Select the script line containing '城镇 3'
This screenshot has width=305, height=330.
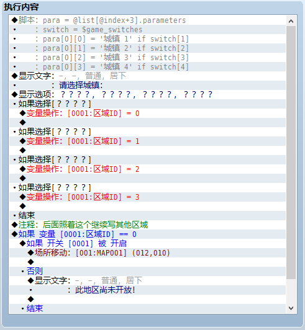click(x=148, y=58)
